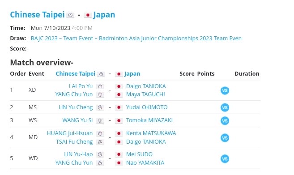294x175 pixels.
Task: Click the VS icon for MD match
Action: pos(225,138)
